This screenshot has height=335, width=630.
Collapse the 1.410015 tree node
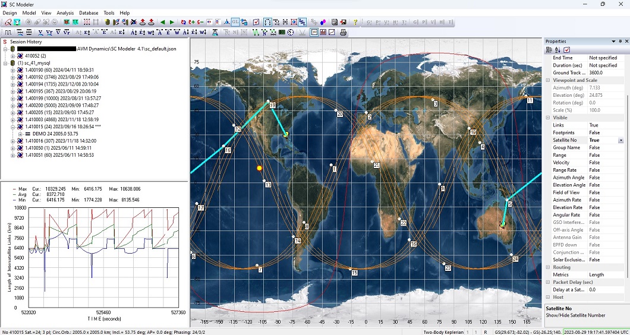[12, 127]
